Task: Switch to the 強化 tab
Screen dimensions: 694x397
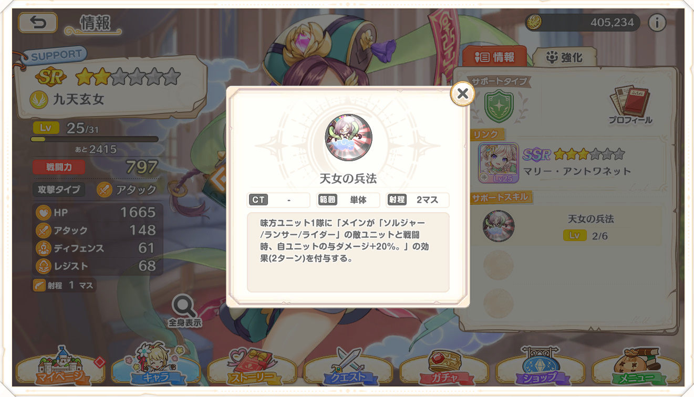Action: click(564, 57)
